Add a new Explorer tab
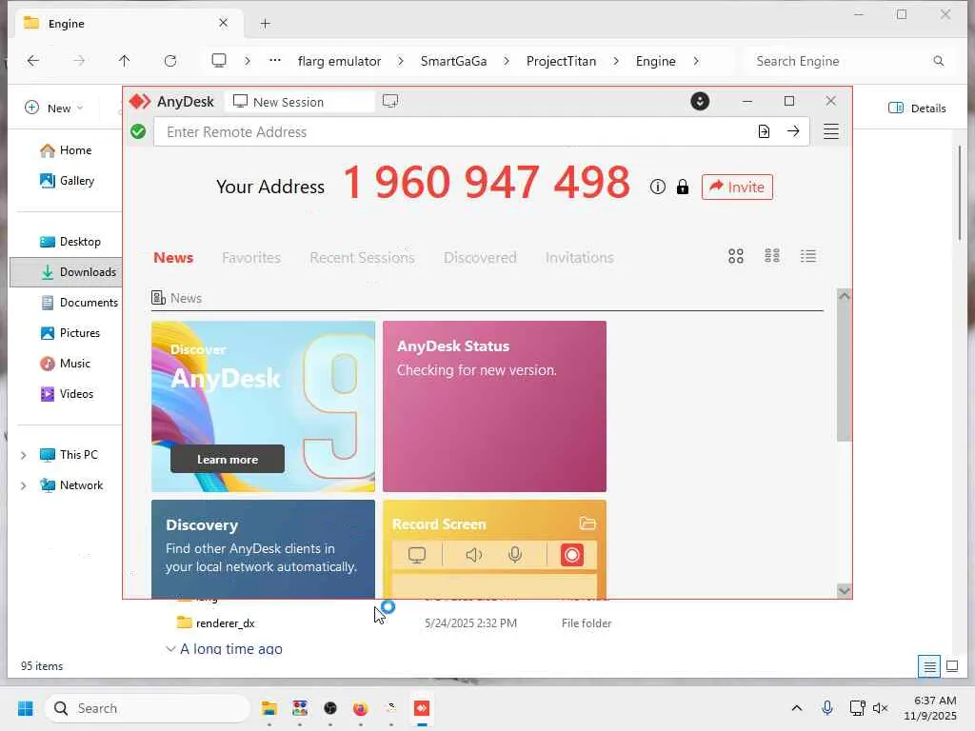This screenshot has width=975, height=731. point(266,24)
